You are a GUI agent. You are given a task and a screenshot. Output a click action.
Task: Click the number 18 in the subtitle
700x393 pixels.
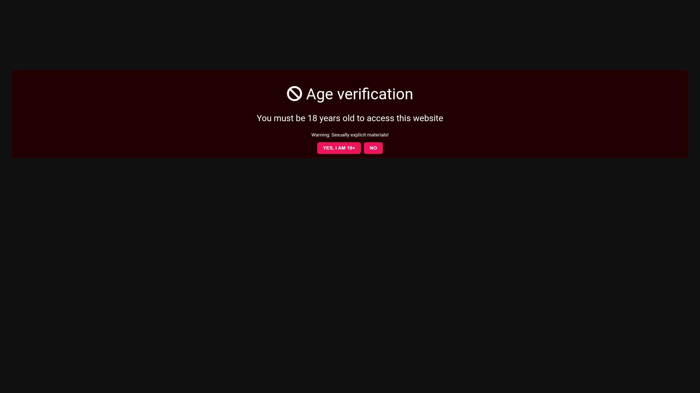[312, 118]
